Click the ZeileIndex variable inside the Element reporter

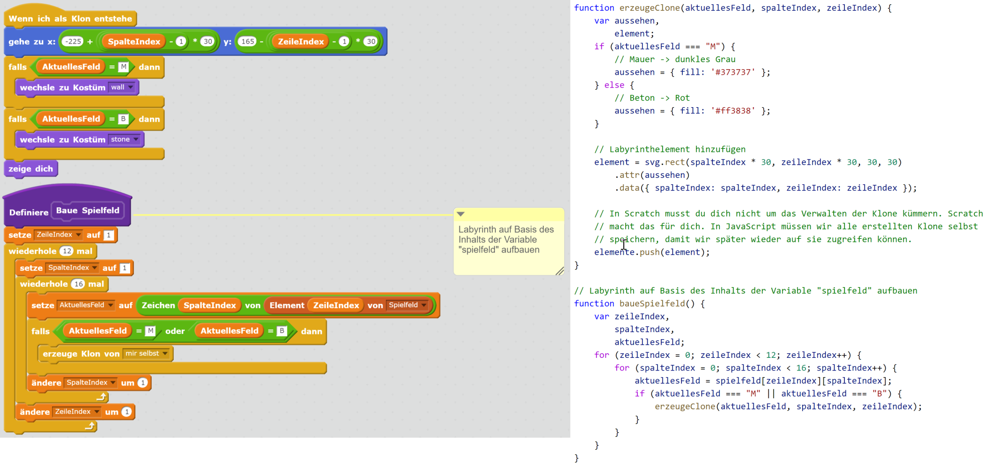click(x=336, y=305)
